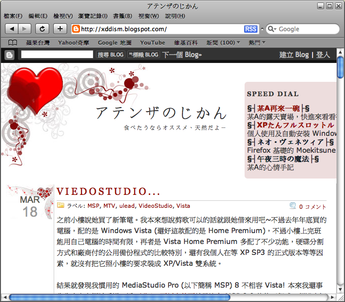345x302 pixels.
Task: Open the 書籤(B) menu
Action: pyautogui.click(x=122, y=16)
